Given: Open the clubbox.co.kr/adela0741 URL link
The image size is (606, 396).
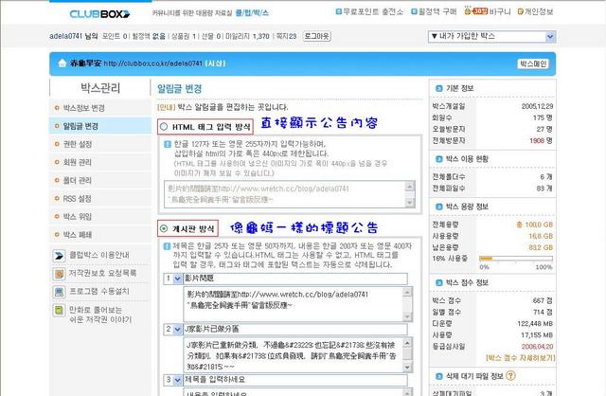Looking at the screenshot, I should (153, 63).
